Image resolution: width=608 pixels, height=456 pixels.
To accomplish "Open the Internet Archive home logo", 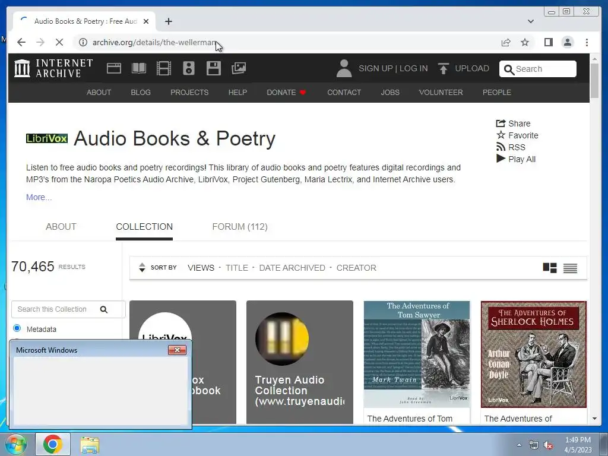I will [x=53, y=68].
